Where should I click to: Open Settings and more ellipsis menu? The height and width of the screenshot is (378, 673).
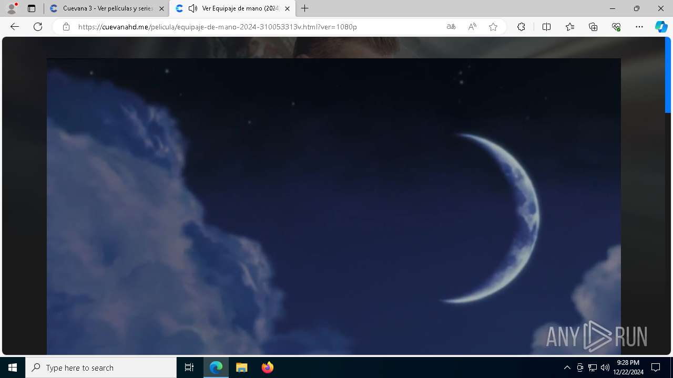click(x=639, y=27)
